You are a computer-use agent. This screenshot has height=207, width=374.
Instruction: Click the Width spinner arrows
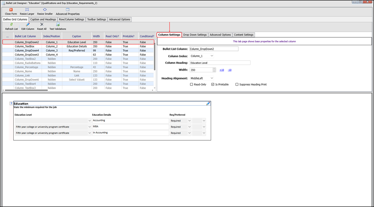click(214, 70)
